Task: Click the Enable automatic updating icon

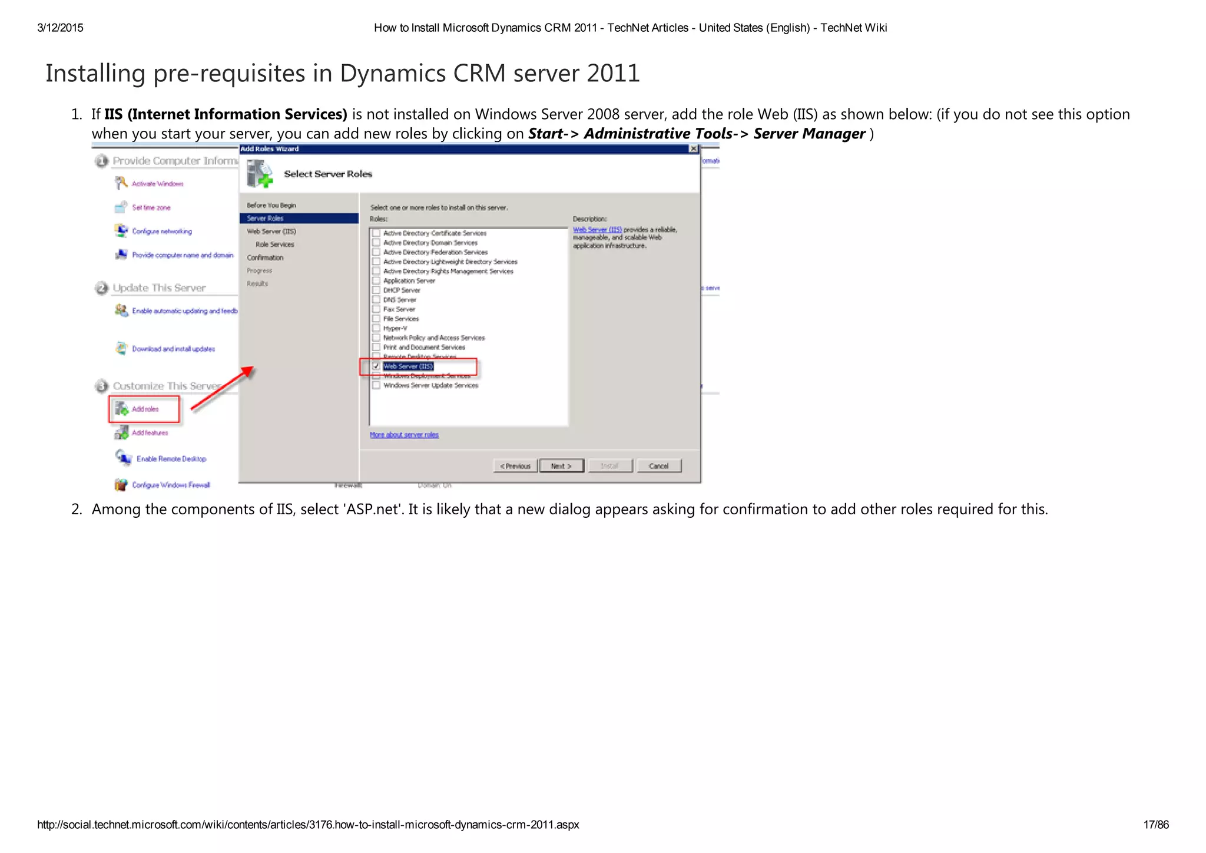Action: point(121,310)
